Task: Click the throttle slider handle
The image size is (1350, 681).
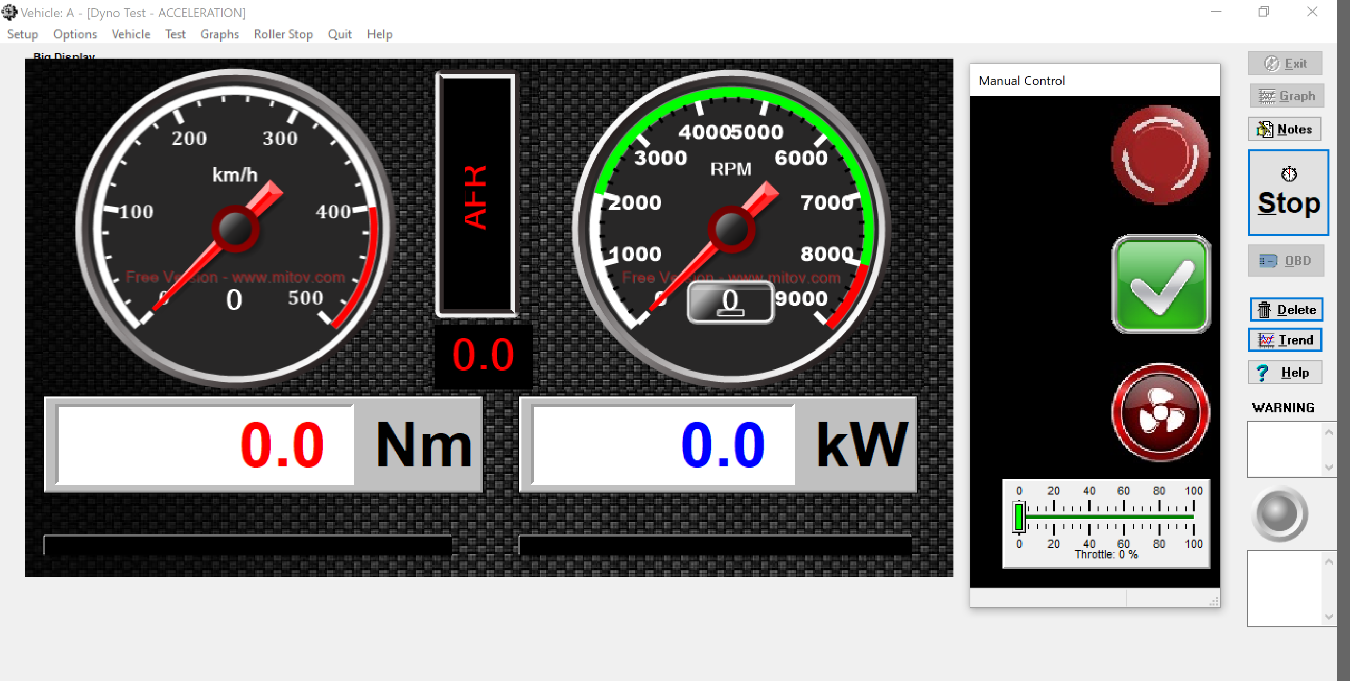Action: (1019, 517)
